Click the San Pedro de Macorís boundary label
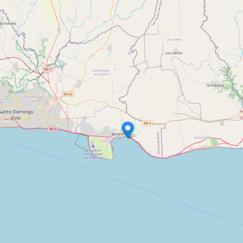 coord(157,13)
